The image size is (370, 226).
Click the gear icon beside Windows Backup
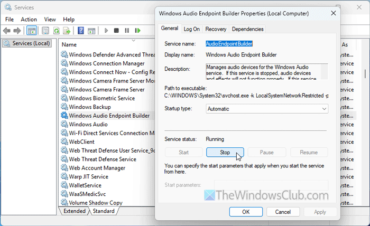point(64,107)
